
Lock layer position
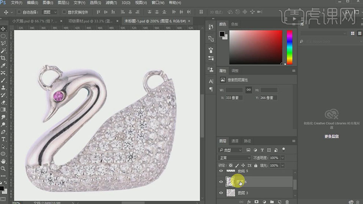243,166
